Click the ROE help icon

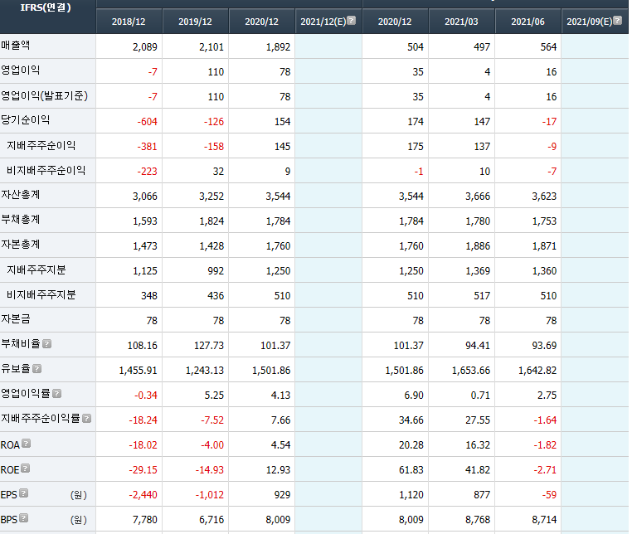coord(26,468)
